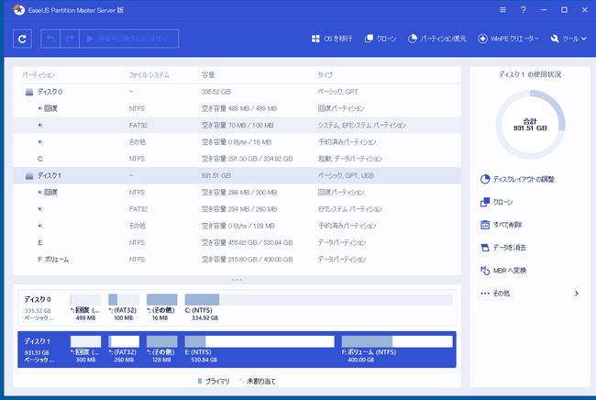The height and width of the screenshot is (400, 596).
Task: Select the 499 MB 回復 partition row
Action: (237, 108)
